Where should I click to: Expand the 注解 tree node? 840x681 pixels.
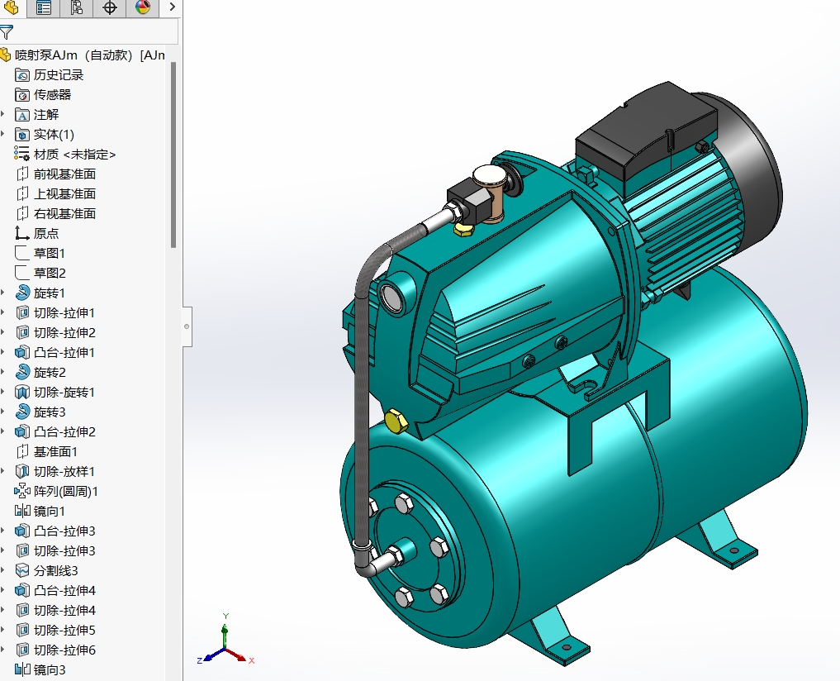tap(2, 115)
